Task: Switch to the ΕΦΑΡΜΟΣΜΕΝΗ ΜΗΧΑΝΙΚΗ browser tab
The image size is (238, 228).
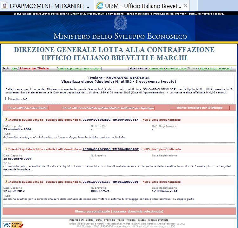Action: (47, 5)
